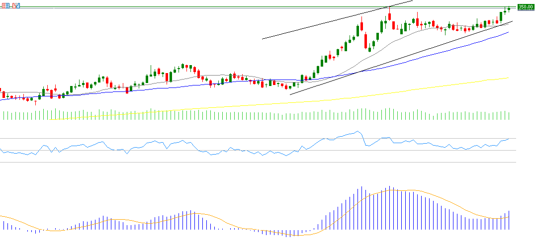Click the volume bars below the price chart

click(x=249, y=115)
